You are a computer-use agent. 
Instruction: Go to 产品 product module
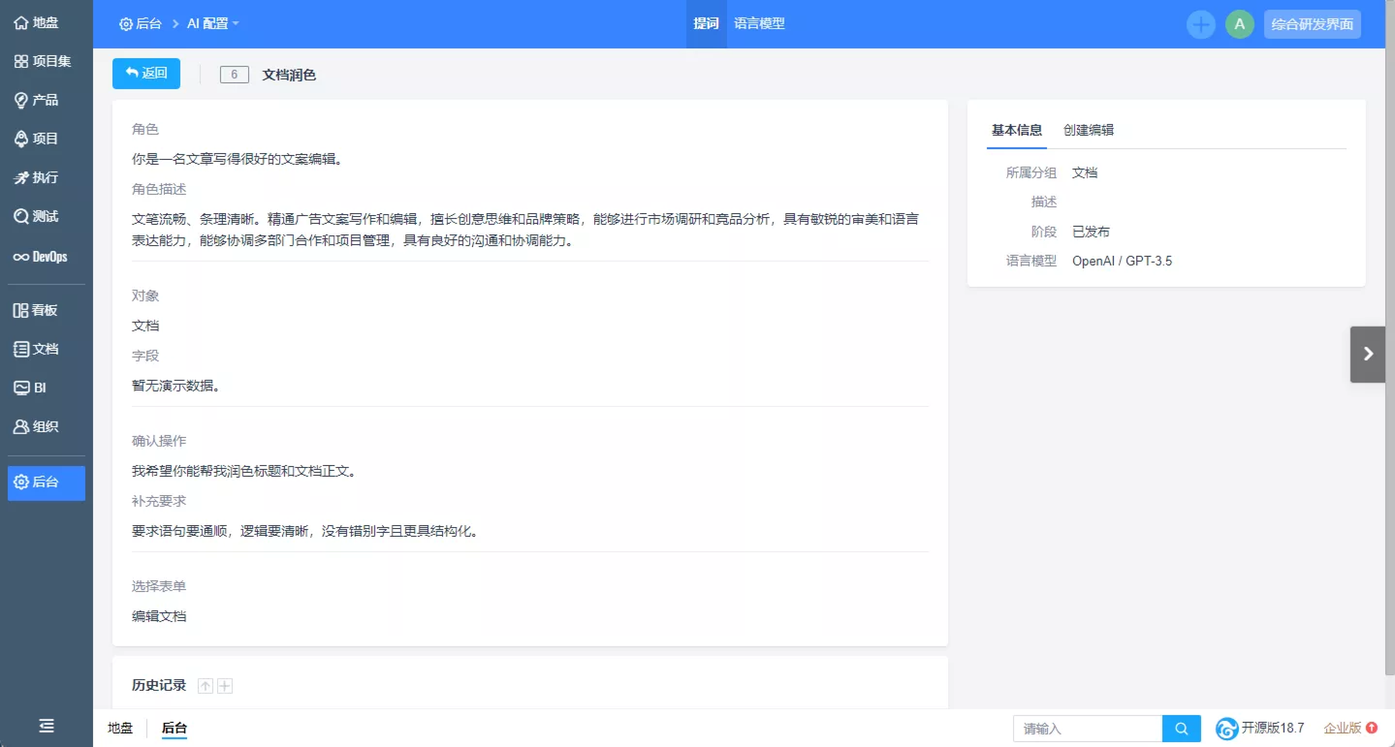click(x=36, y=100)
